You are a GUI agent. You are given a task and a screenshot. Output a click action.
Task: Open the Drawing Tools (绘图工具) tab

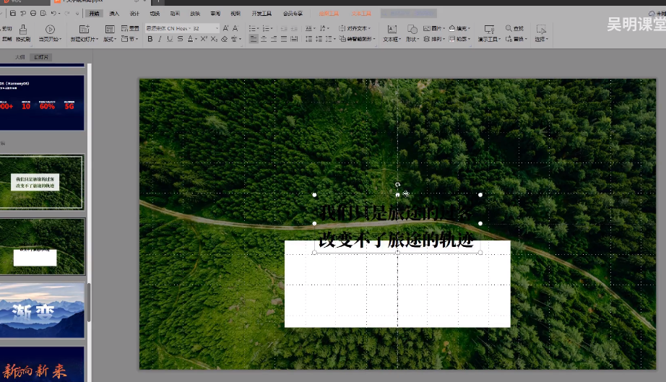[329, 14]
